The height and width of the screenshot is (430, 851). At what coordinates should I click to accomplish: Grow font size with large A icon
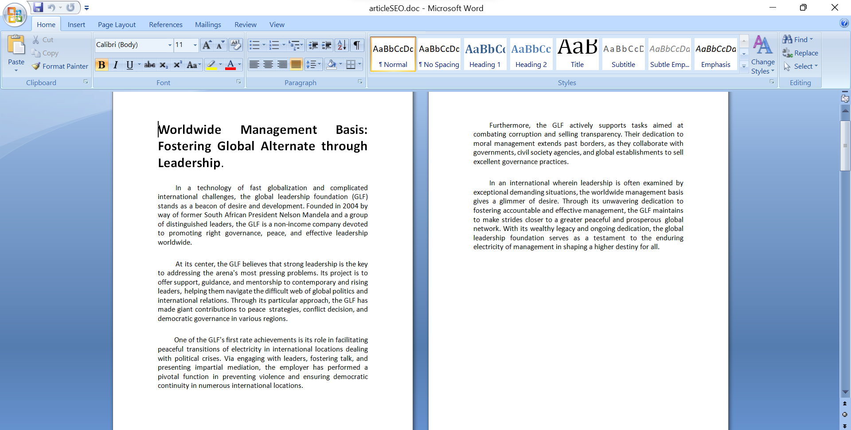coord(207,45)
